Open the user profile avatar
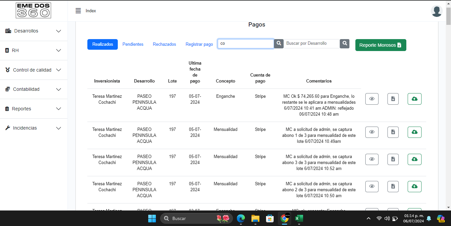The height and width of the screenshot is (226, 451). [436, 11]
